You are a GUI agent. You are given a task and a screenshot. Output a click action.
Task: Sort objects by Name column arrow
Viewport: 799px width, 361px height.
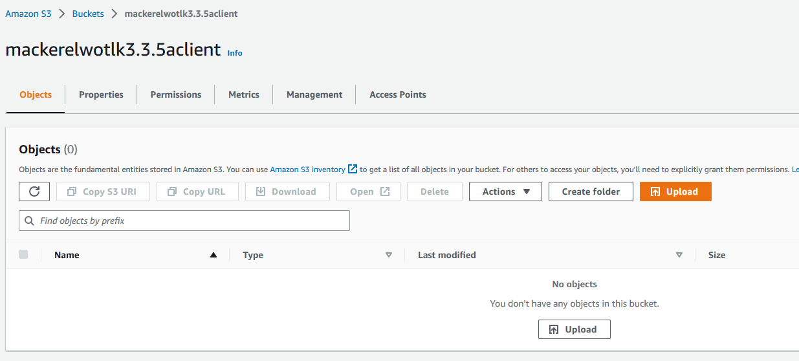213,256
